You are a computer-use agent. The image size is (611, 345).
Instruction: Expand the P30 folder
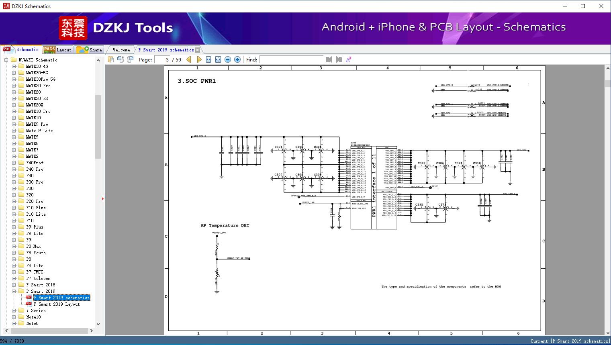(x=14, y=188)
